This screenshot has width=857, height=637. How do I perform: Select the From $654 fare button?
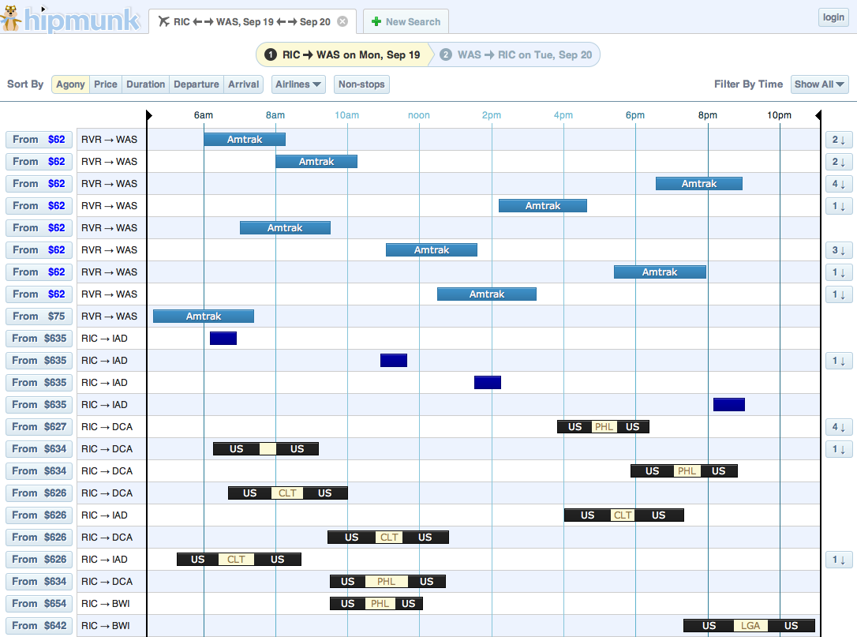tap(39, 604)
